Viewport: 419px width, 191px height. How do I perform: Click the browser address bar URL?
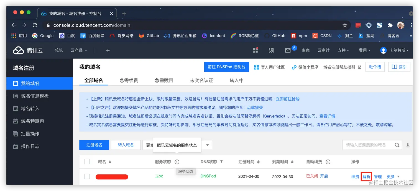92,25
